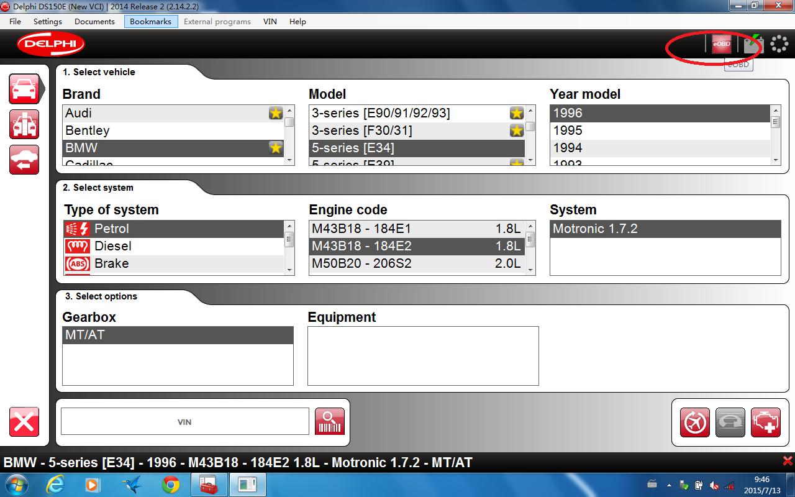The image size is (795, 497).
Task: Click the power plug tray icon
Action: (699, 485)
